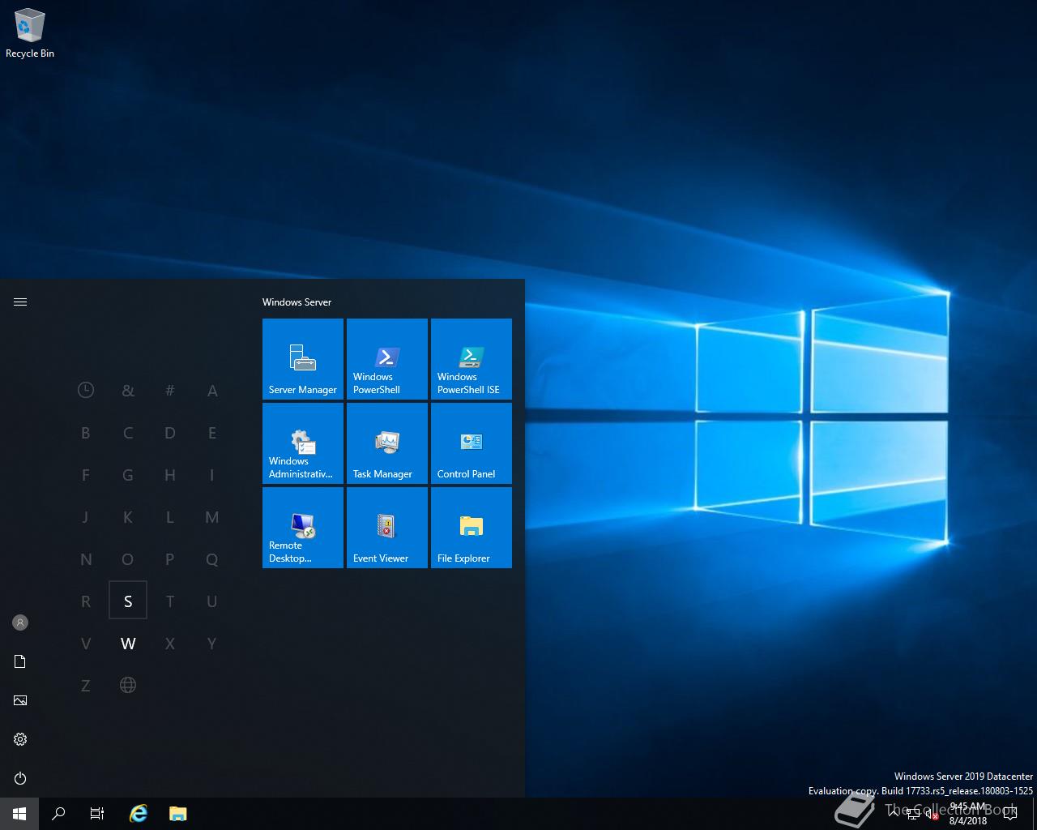The image size is (1037, 830).
Task: Open Documents from the Start rail
Action: pyautogui.click(x=20, y=661)
